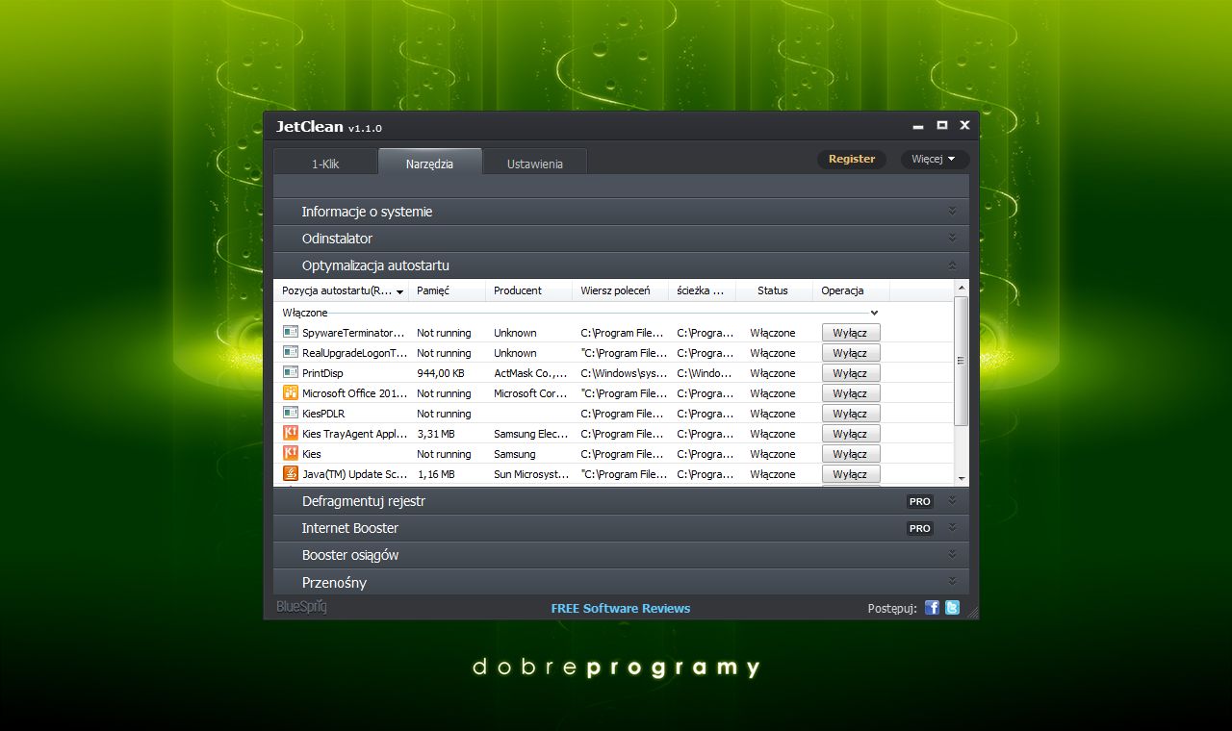Select the Narzędzia tab
Screen dimensions: 1232x731
coord(429,164)
